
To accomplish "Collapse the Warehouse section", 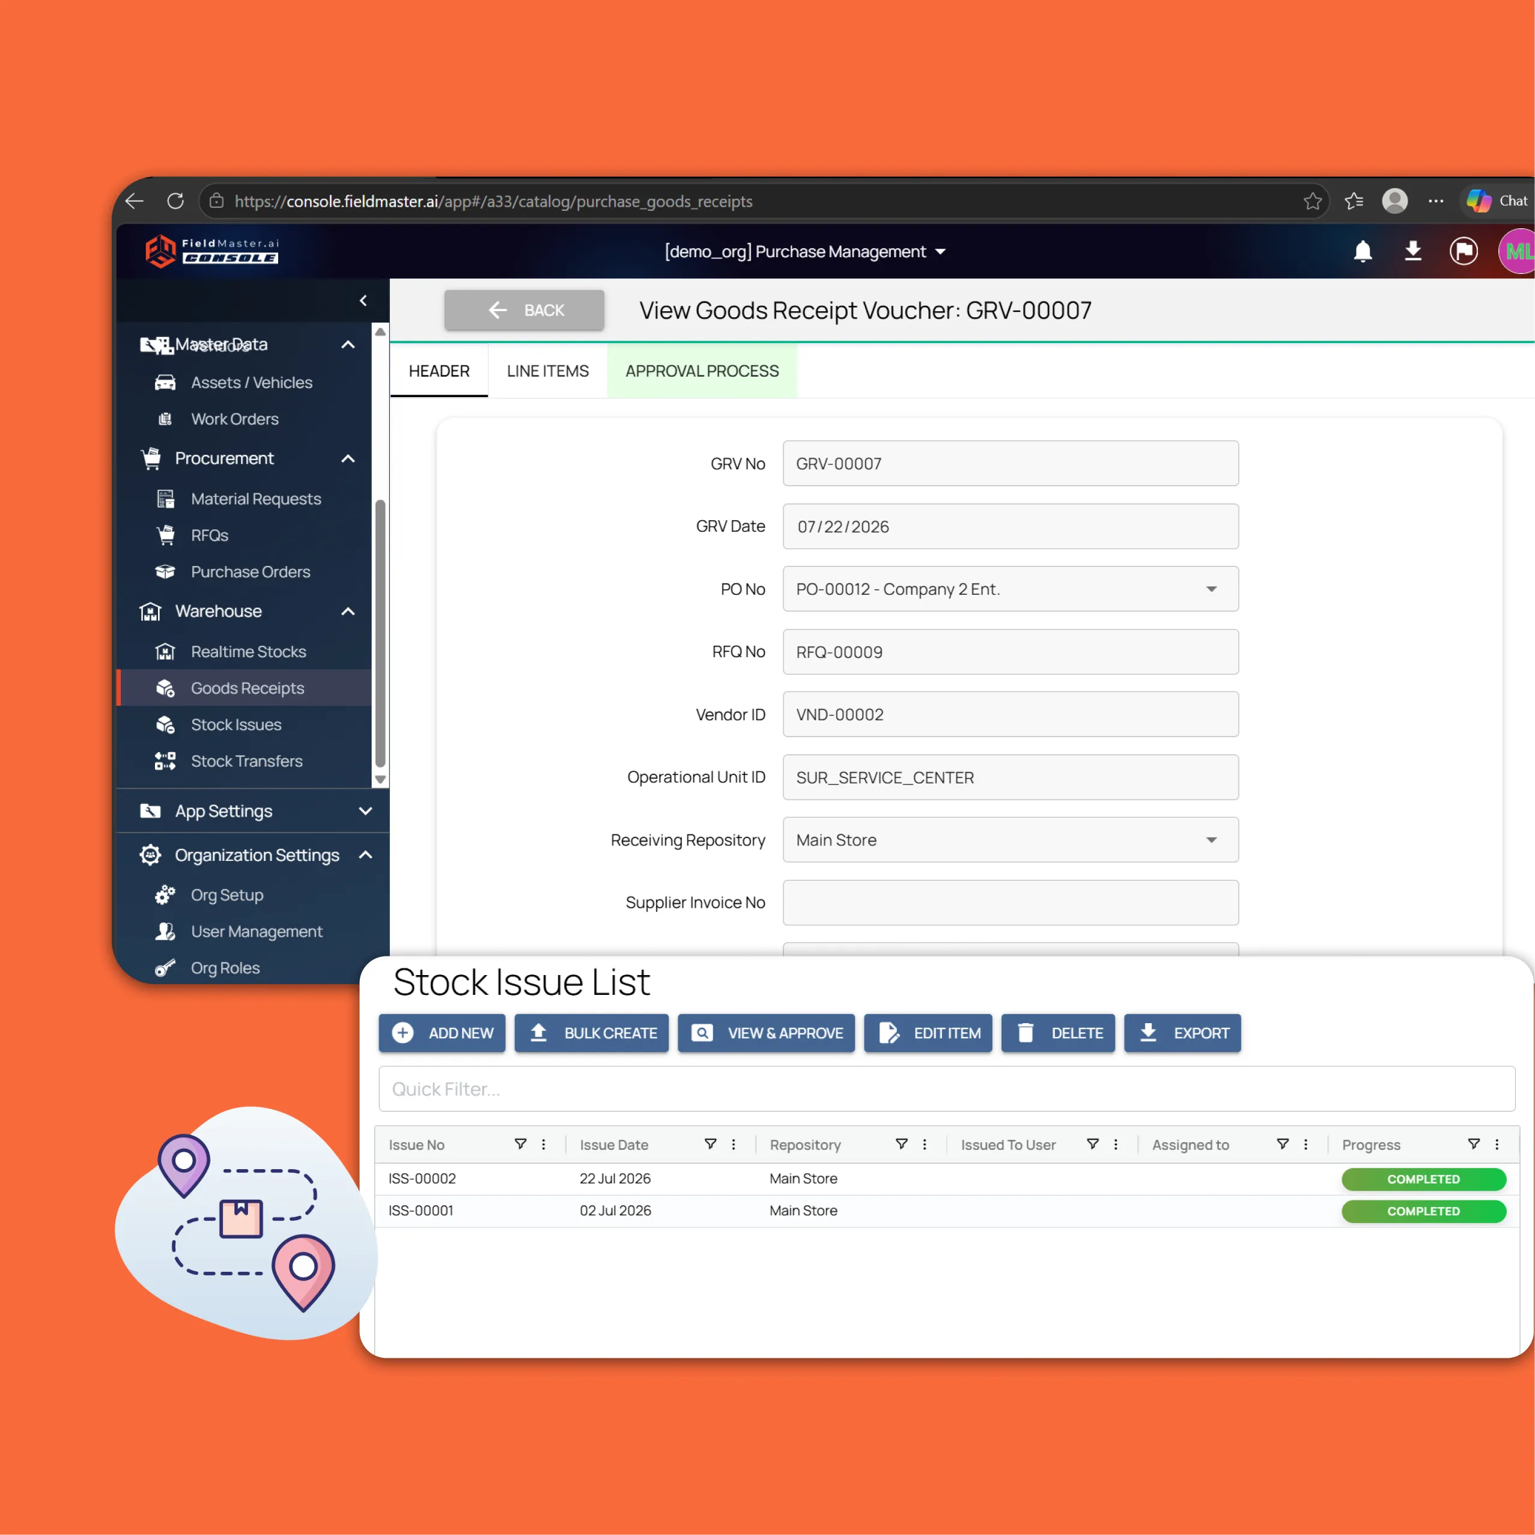I will tap(348, 611).
